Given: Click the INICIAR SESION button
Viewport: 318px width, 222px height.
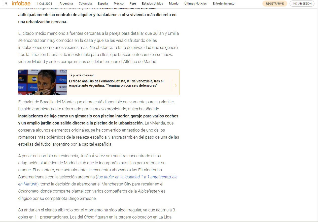Looking at the screenshot, I should click(302, 4).
